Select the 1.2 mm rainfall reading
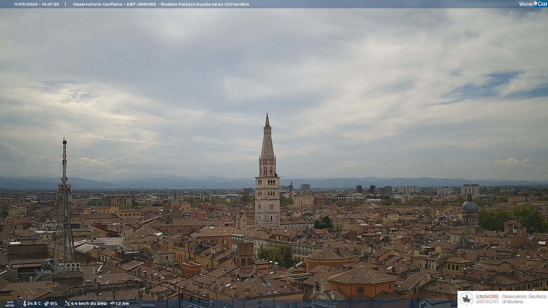 tap(122, 303)
